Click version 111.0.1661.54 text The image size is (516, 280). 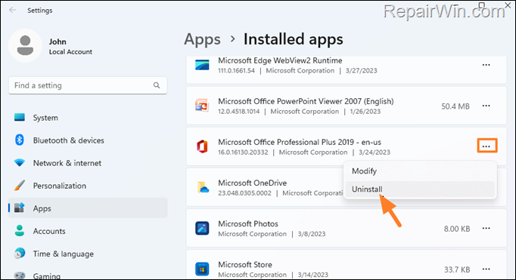[236, 71]
